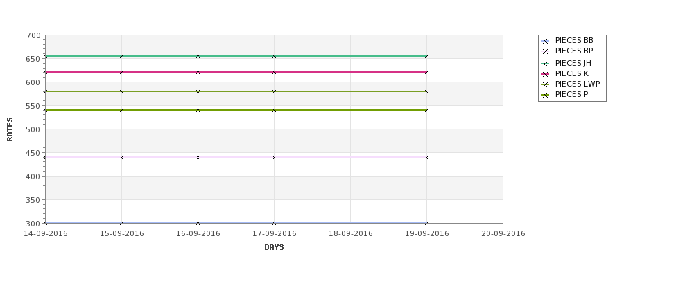Select the PIECES BP point on 16-09-2016
This screenshot has height=297, width=676.
pos(198,158)
